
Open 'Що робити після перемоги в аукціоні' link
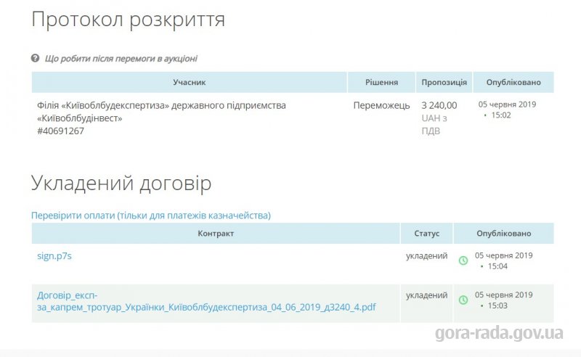[x=121, y=59]
